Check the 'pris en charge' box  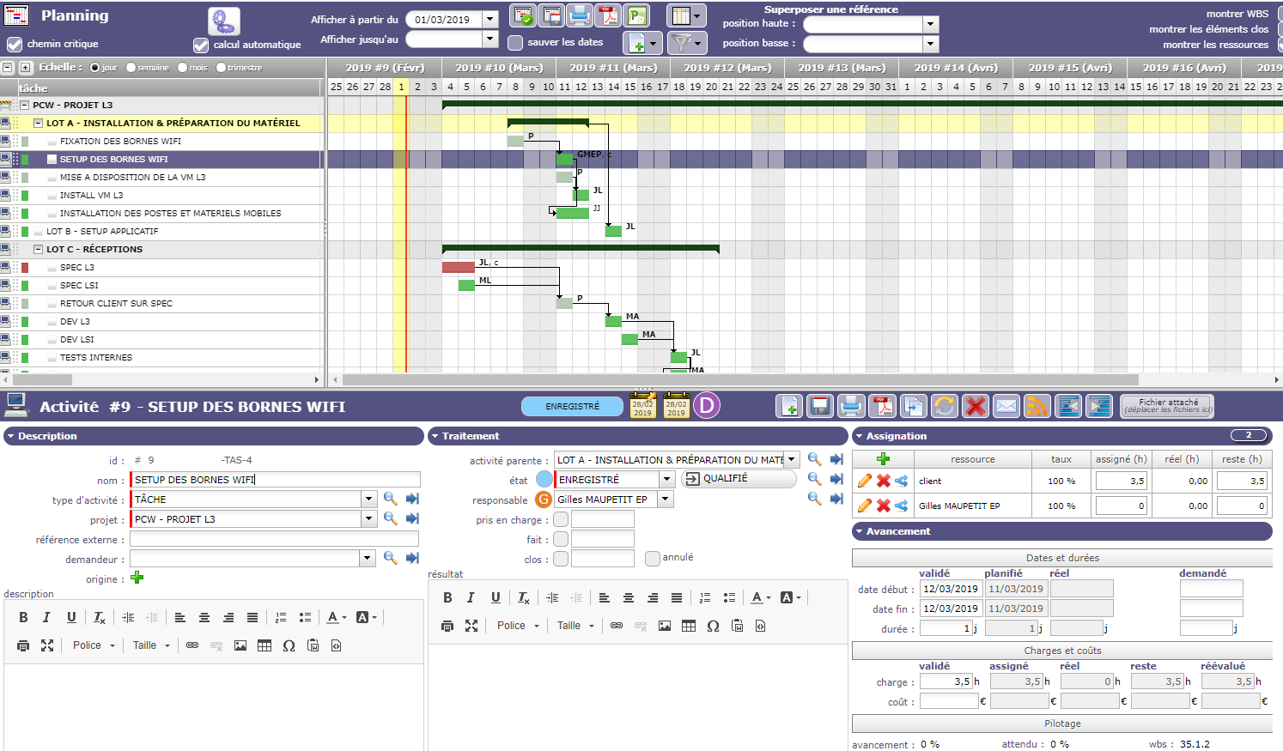coord(561,519)
